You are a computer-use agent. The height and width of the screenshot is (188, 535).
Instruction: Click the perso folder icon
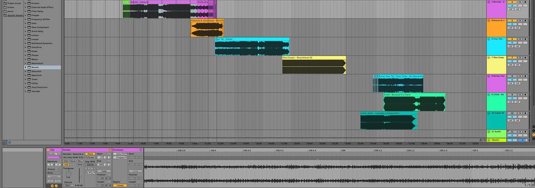pos(5,11)
